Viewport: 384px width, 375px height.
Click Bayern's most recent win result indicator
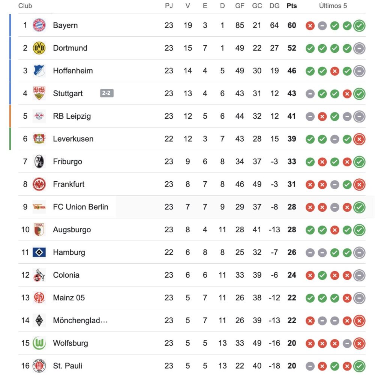359,25
